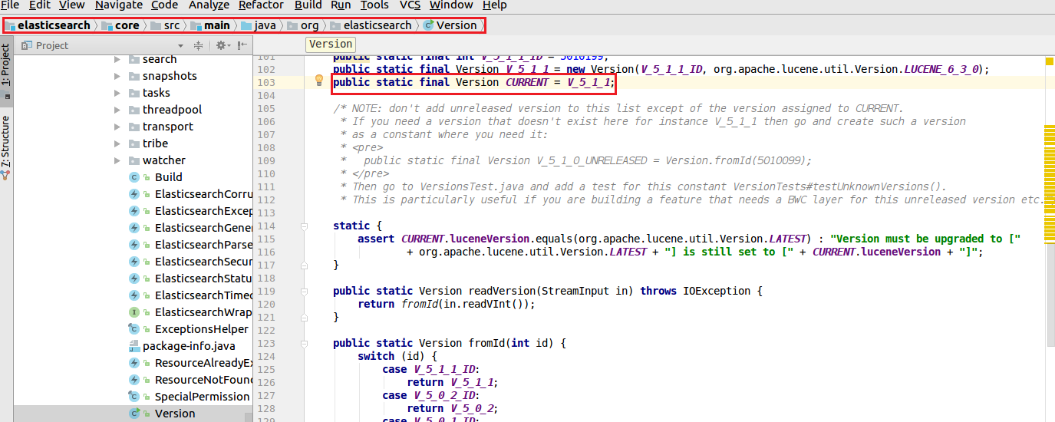Toggle the Z: Structure tool window tab

click(x=6, y=147)
